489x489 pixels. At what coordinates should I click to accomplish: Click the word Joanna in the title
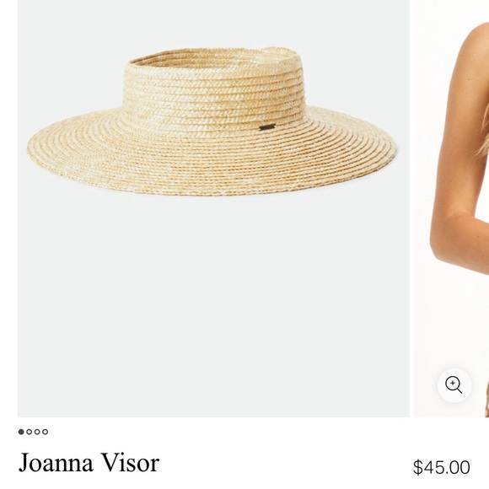pyautogui.click(x=56, y=463)
